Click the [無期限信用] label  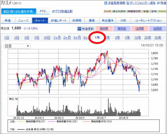click(x=135, y=11)
